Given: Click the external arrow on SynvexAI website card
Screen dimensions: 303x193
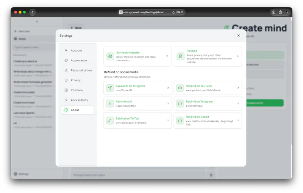Looking at the screenshot, I should (x=167, y=56).
